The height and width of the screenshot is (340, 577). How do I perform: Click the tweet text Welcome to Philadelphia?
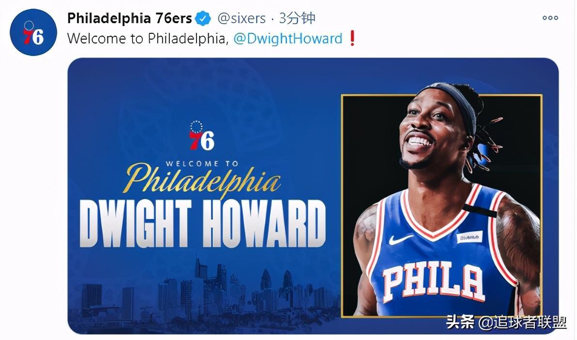coord(148,39)
